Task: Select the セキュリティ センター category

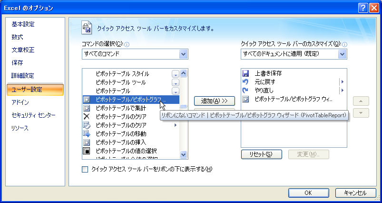Action: point(33,115)
